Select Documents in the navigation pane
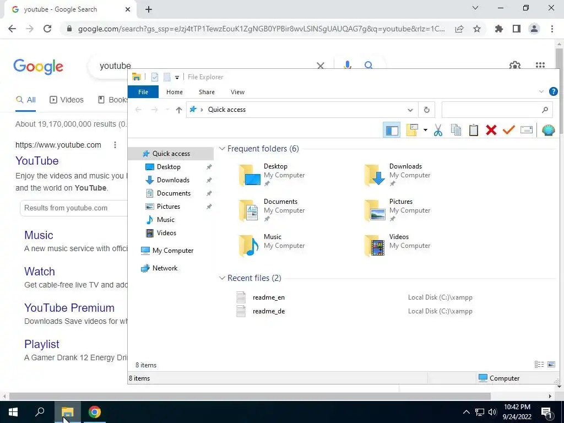This screenshot has width=564, height=423. (x=173, y=193)
